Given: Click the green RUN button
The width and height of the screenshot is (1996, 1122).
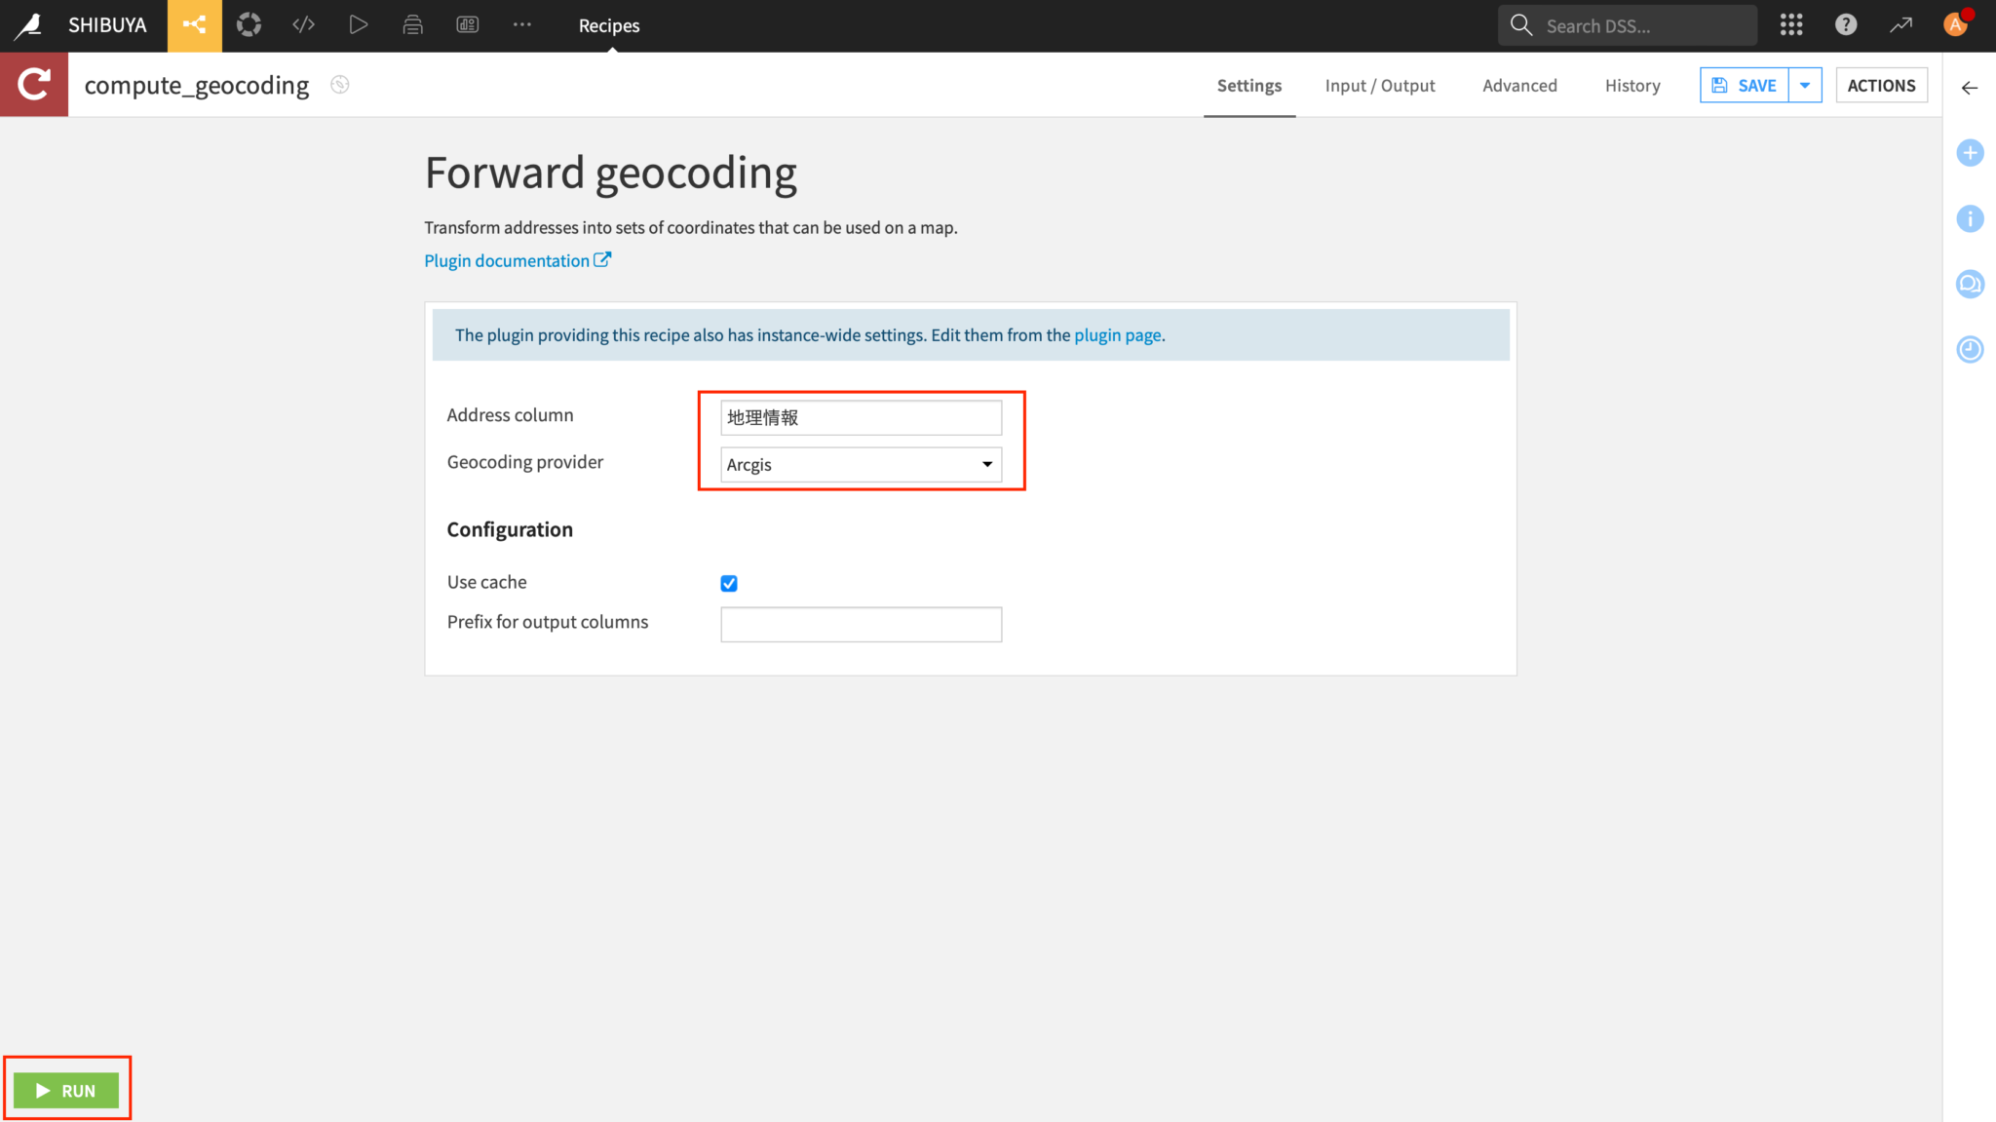Looking at the screenshot, I should pos(66,1090).
